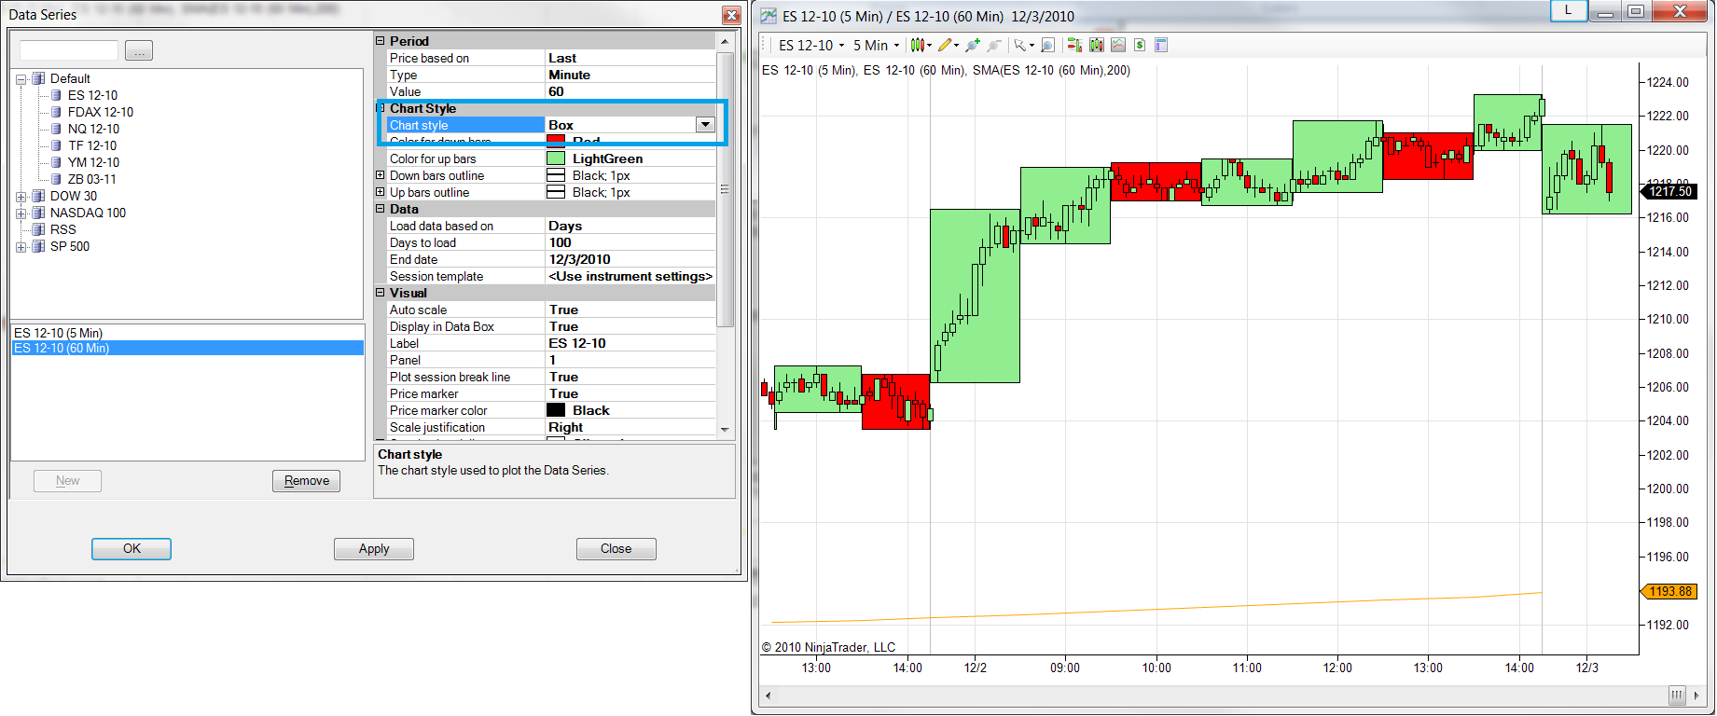
Task: Click the property grid scroll up arrow
Action: pos(725,42)
